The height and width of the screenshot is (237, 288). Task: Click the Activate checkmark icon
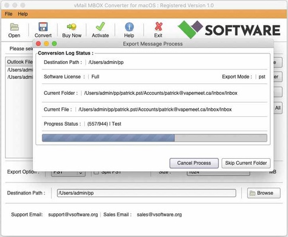point(100,27)
